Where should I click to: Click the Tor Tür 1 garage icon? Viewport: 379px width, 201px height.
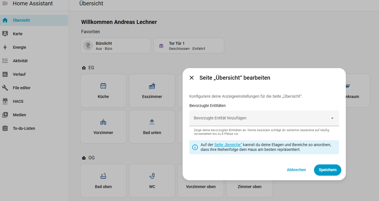(161, 46)
